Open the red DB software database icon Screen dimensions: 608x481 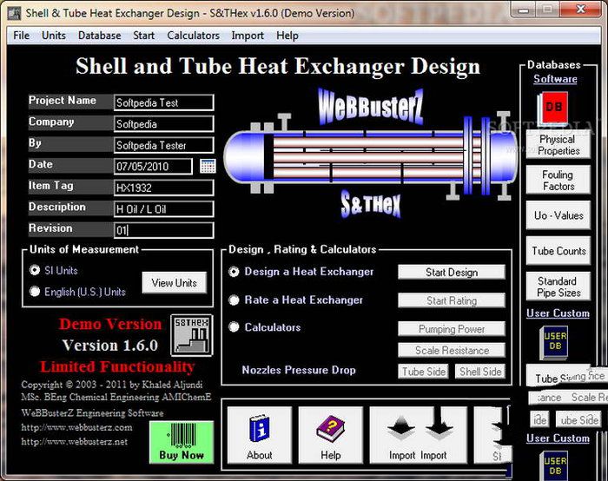tap(552, 108)
